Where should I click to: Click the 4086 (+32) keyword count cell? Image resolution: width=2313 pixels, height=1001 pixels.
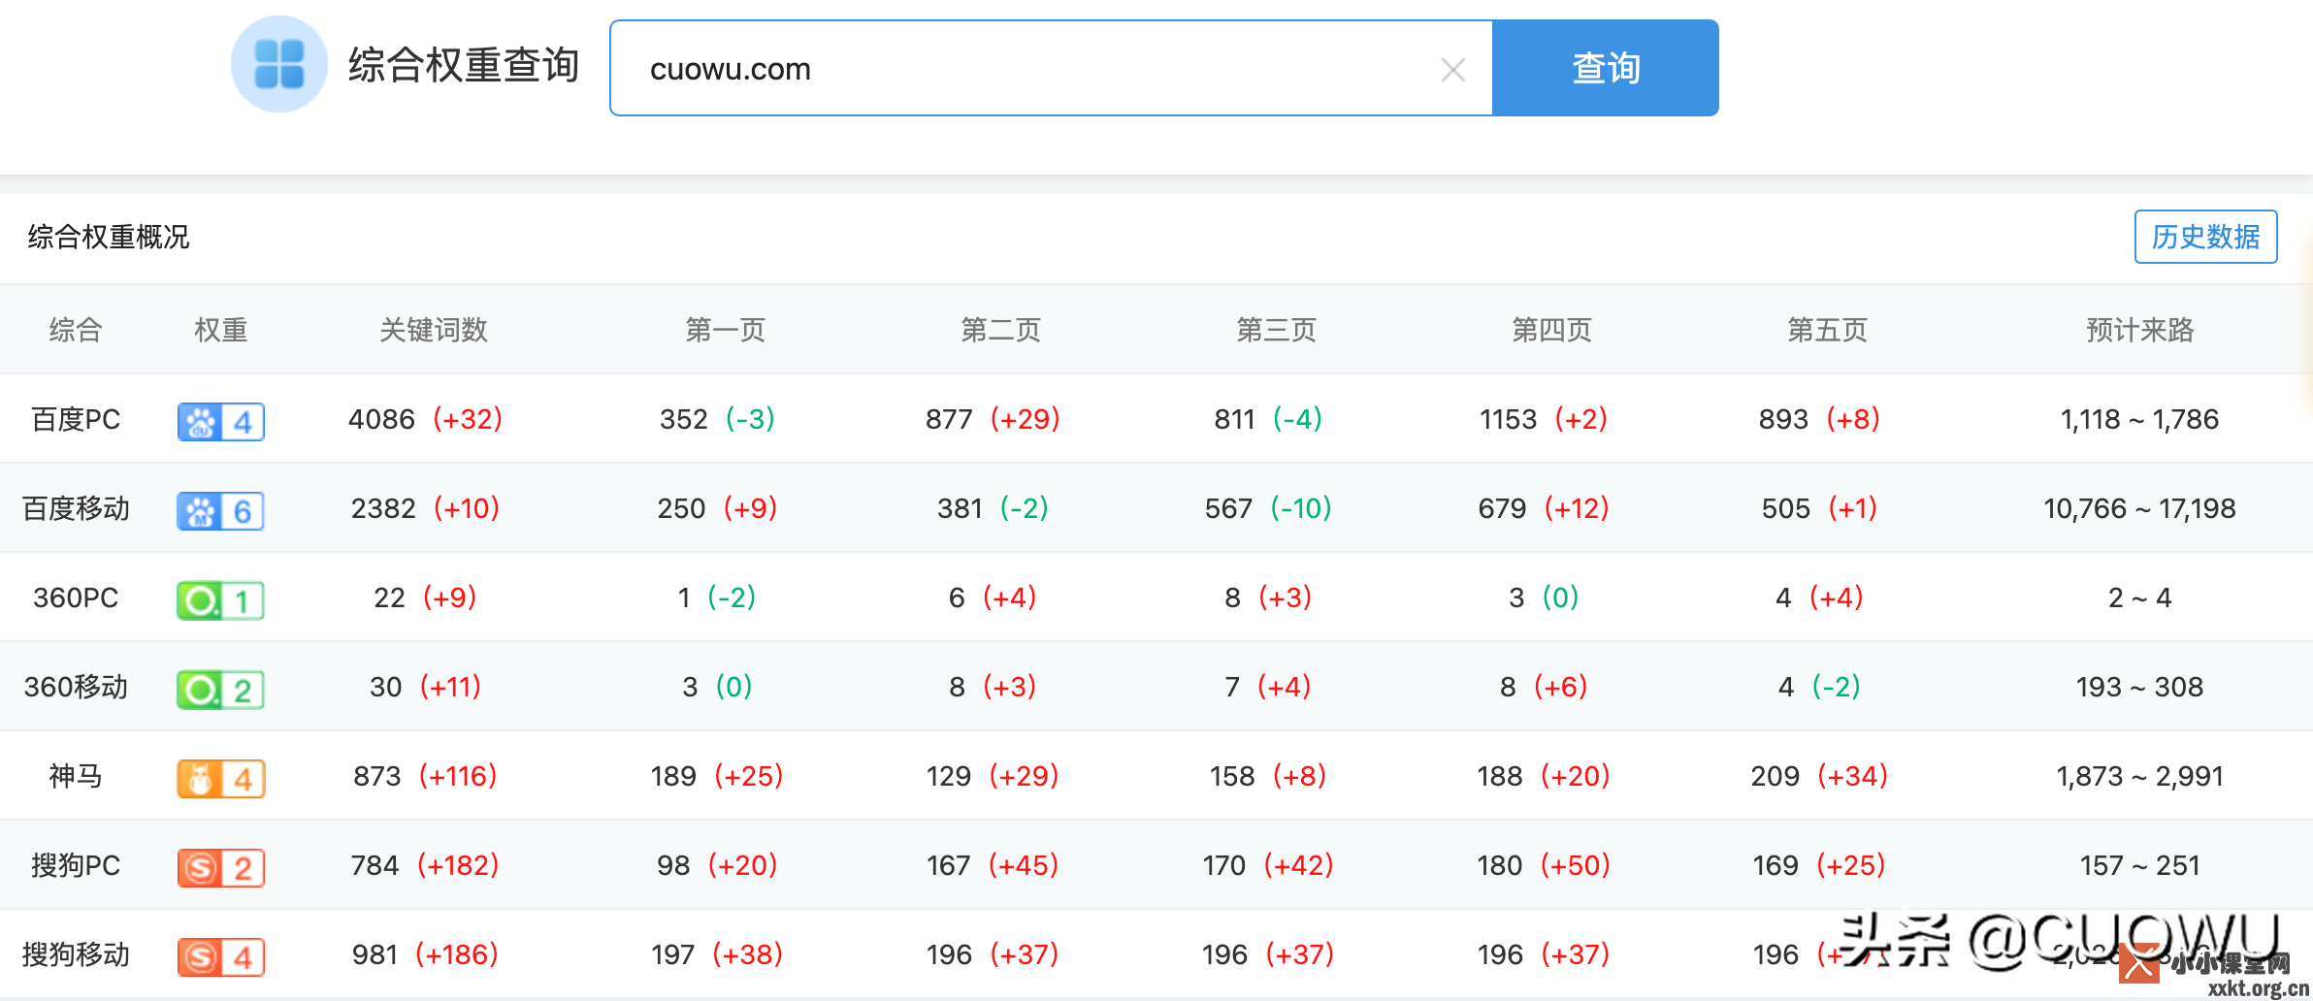pos(425,419)
